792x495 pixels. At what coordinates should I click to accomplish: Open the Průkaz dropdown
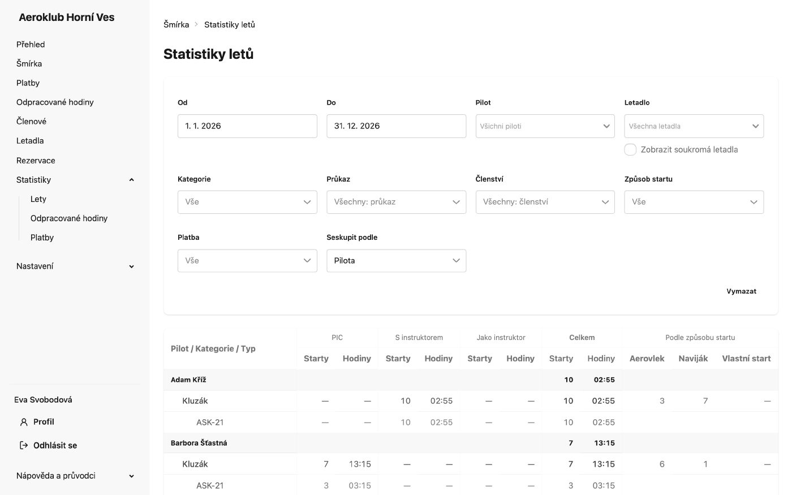click(x=396, y=202)
